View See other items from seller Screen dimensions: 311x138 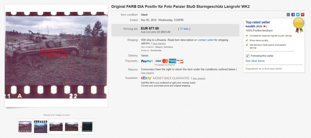point(255,61)
